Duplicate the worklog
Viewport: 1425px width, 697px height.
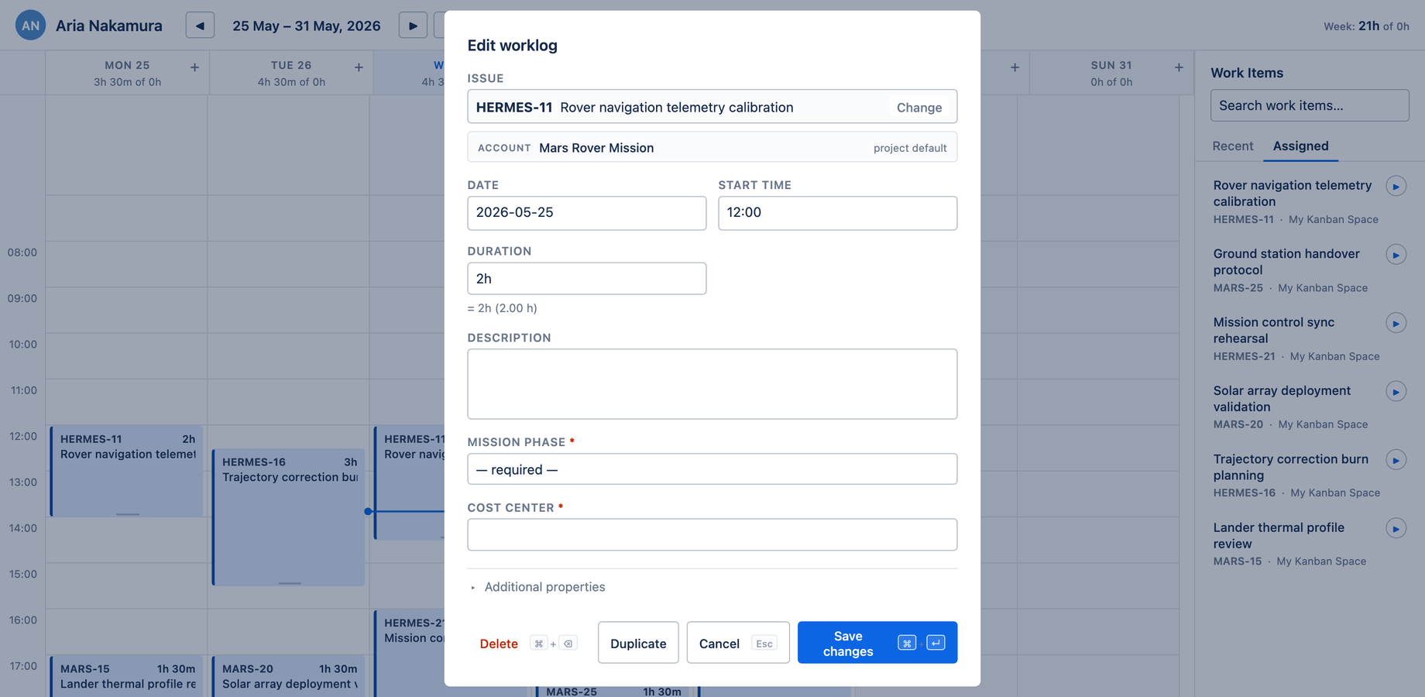pos(638,643)
